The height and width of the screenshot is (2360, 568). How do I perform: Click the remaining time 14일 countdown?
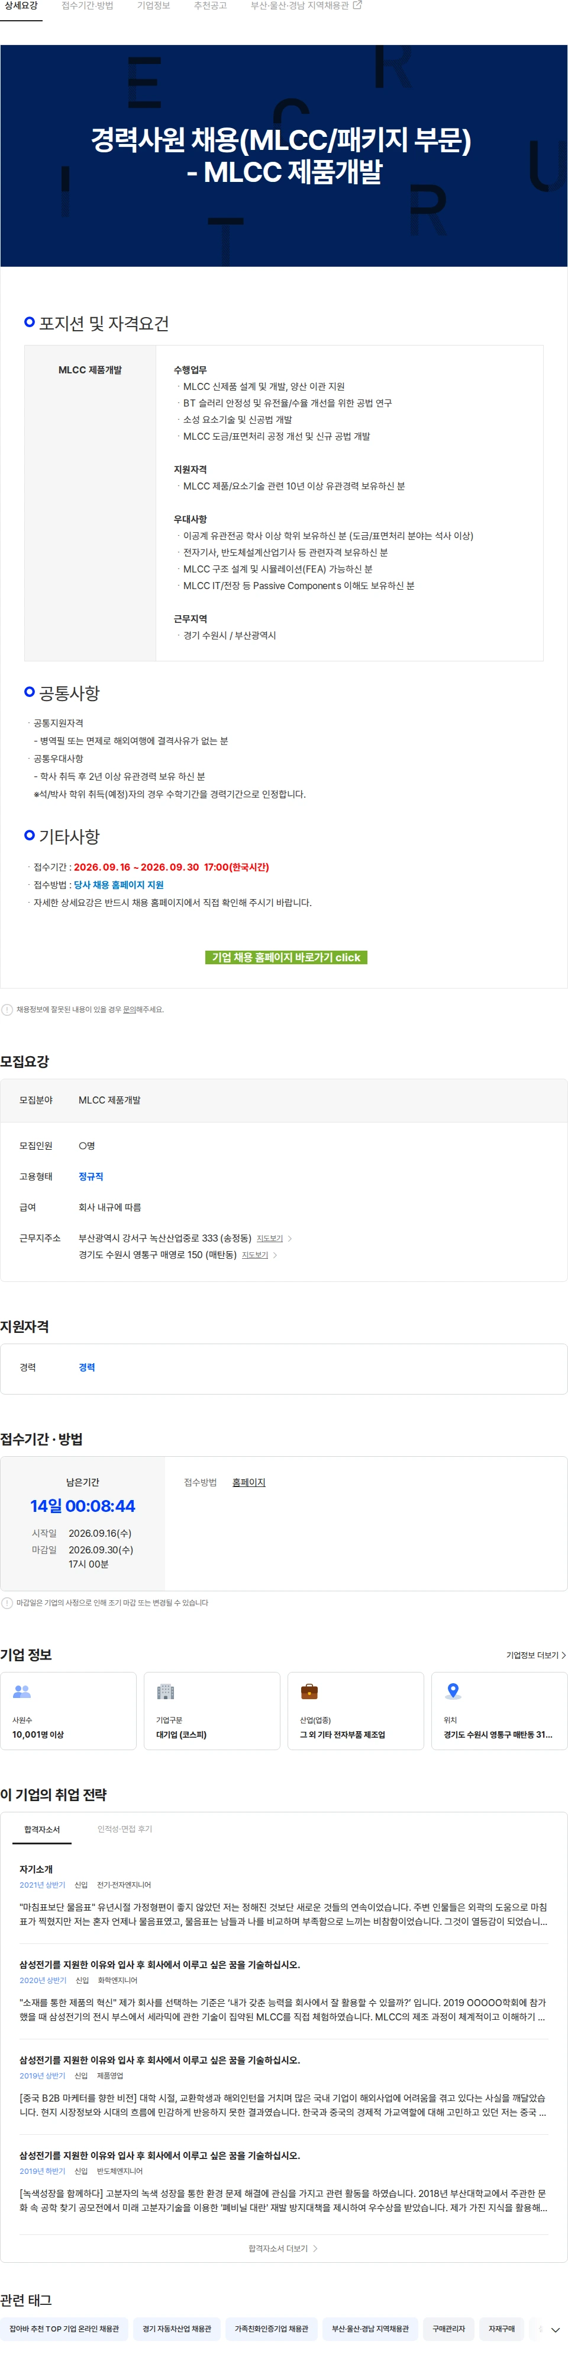[x=82, y=1506]
